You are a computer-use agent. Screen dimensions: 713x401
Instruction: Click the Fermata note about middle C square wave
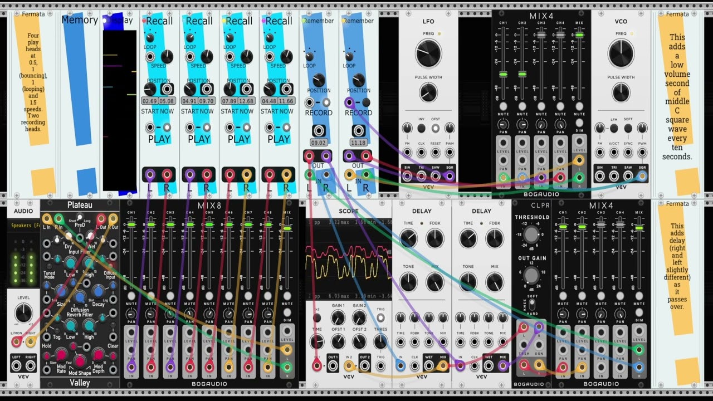pyautogui.click(x=678, y=97)
